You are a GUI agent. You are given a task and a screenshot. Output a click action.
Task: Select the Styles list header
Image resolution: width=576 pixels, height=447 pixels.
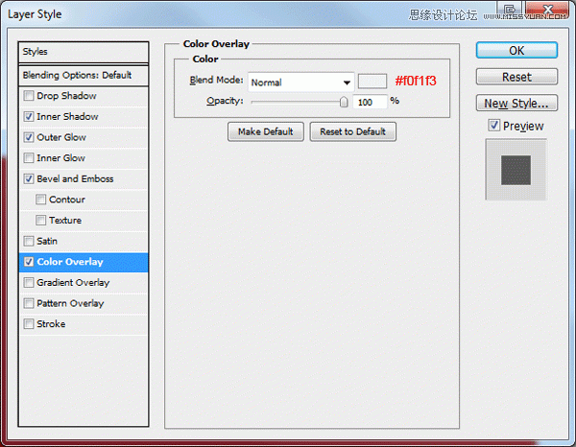pos(84,52)
